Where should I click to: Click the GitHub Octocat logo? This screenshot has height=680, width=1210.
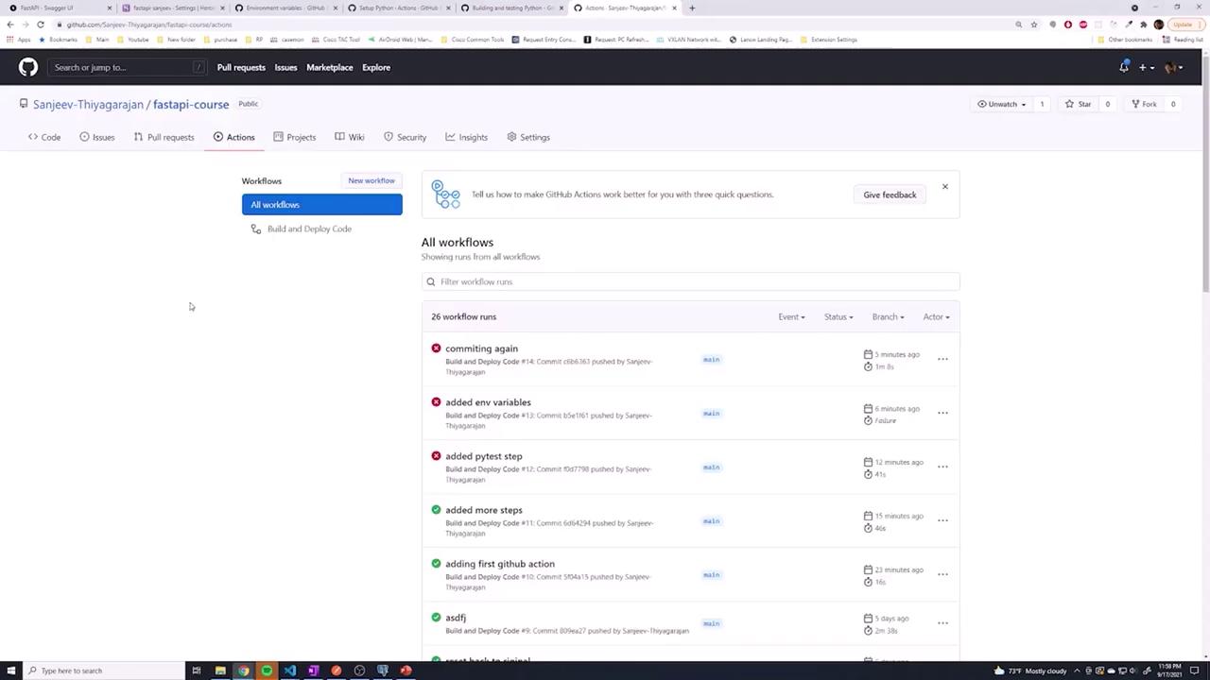tap(28, 67)
